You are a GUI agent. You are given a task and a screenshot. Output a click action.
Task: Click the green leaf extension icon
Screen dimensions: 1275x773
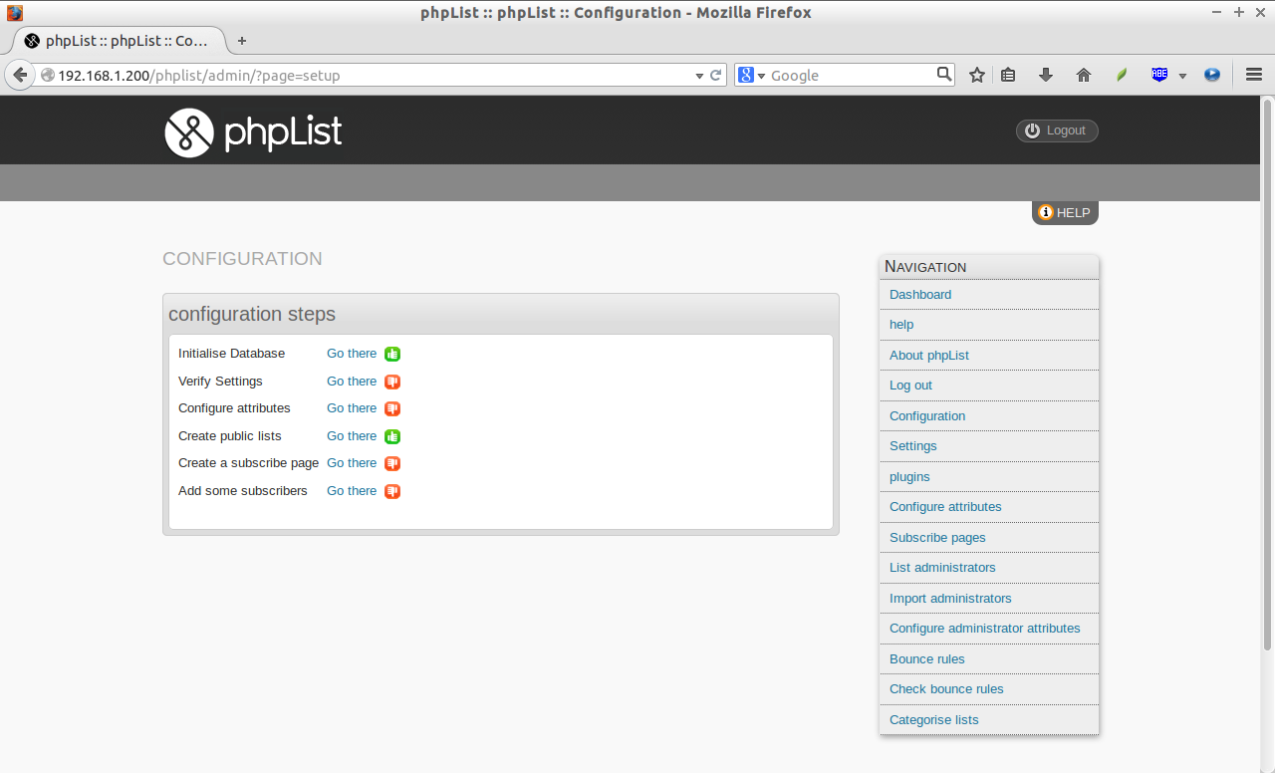1122,75
